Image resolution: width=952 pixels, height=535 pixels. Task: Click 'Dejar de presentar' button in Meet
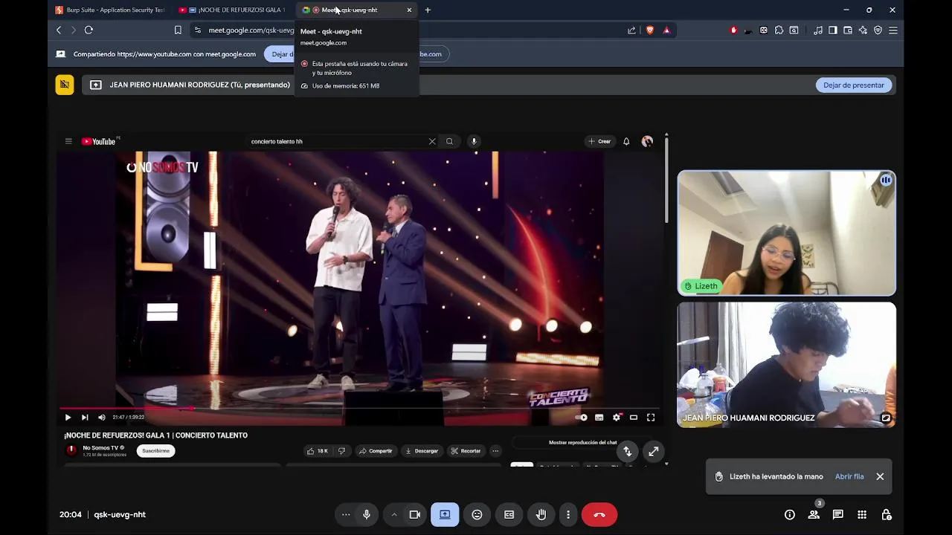click(854, 85)
